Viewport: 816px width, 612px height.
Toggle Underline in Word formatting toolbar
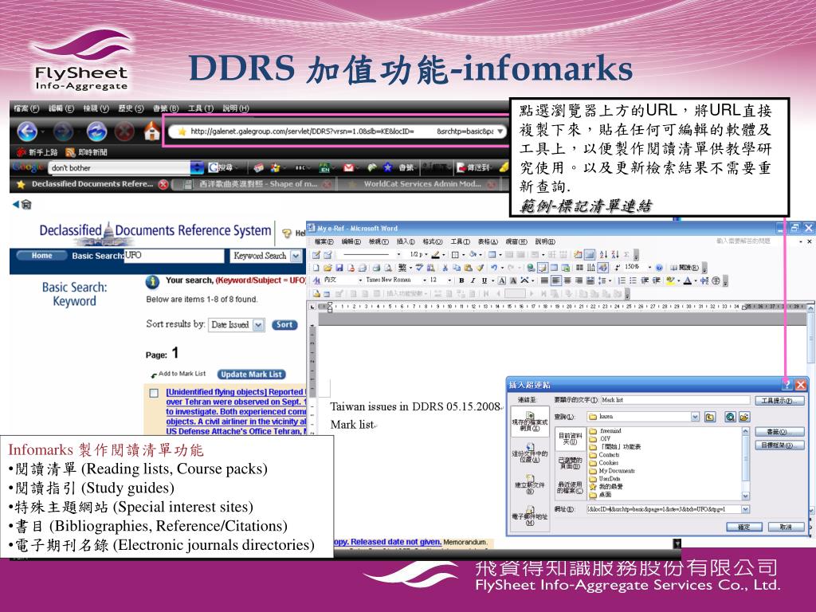coord(484,280)
